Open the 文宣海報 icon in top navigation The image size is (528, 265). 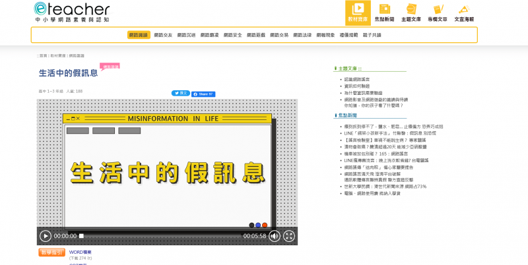(464, 12)
